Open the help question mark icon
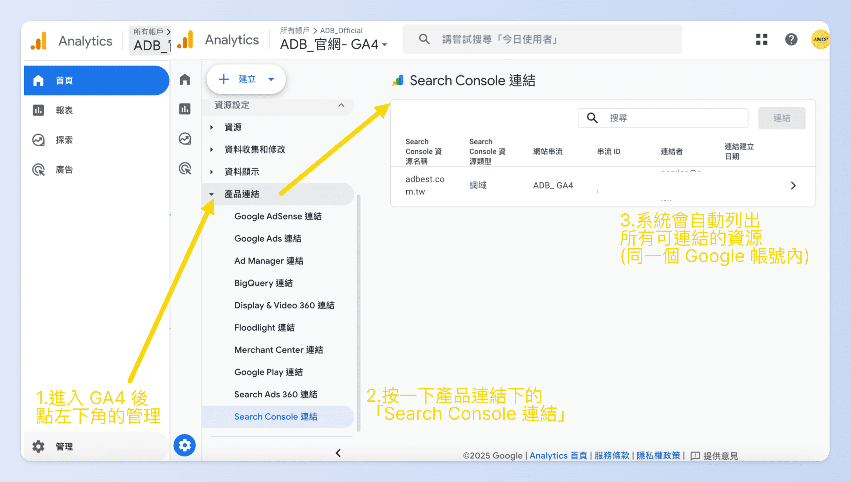The image size is (851, 482). (x=791, y=39)
